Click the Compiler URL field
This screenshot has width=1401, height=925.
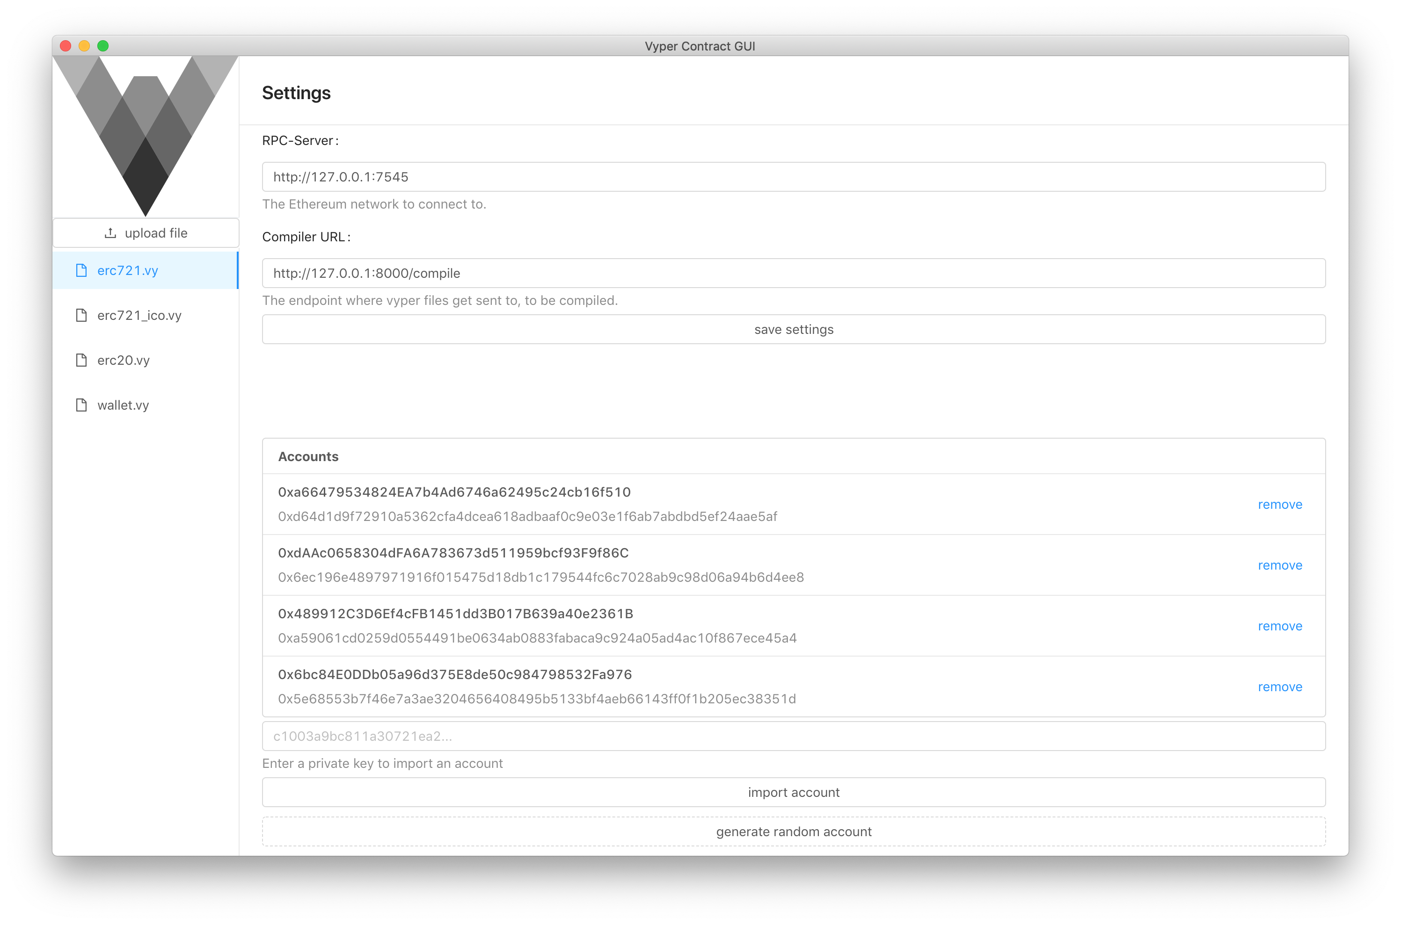click(793, 273)
